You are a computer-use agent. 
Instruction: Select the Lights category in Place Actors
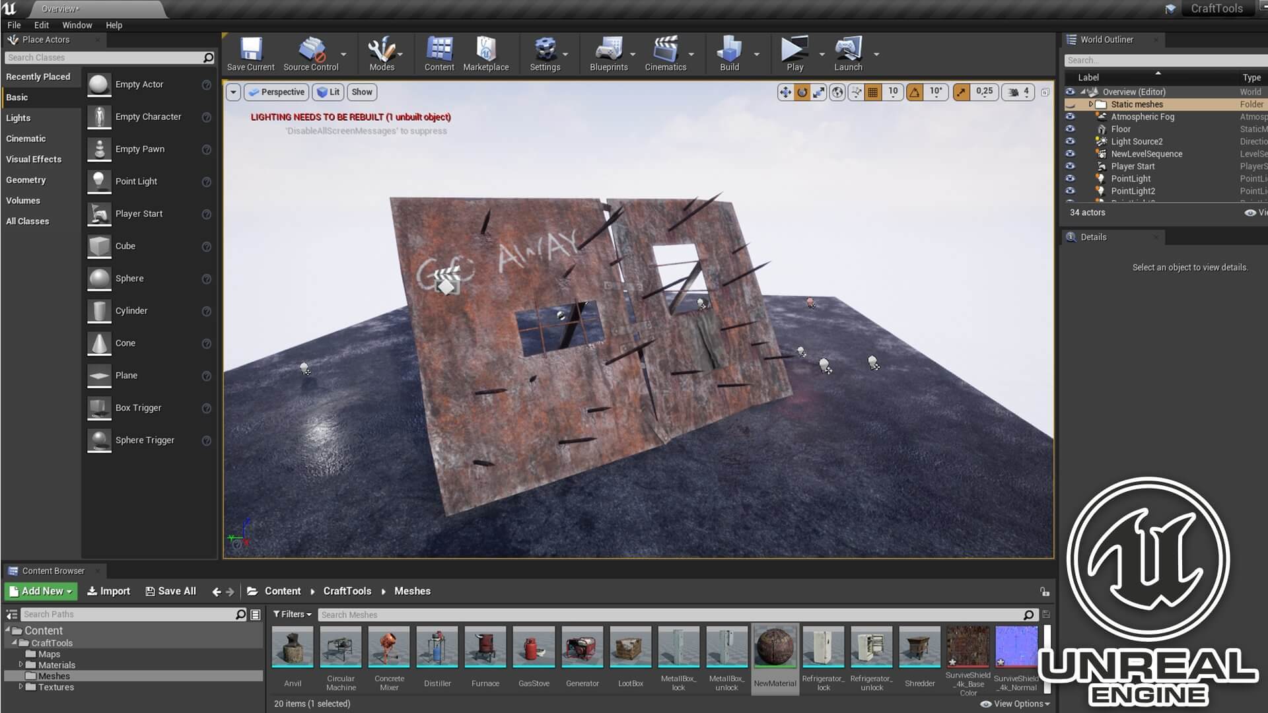(x=18, y=118)
